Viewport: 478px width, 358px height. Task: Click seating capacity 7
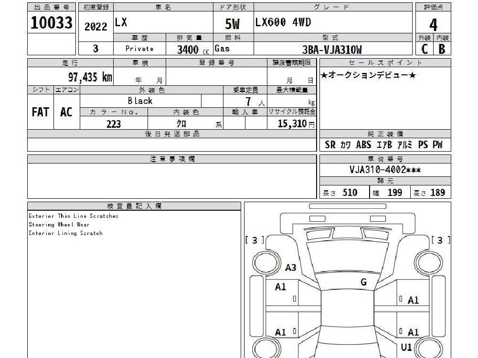pyautogui.click(x=248, y=101)
